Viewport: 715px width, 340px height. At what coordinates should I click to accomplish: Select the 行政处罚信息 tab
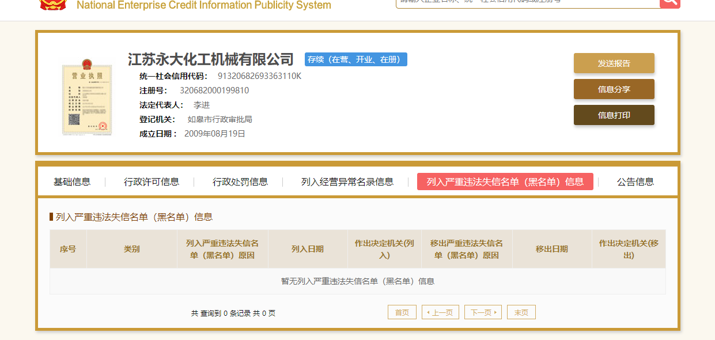pyautogui.click(x=240, y=182)
